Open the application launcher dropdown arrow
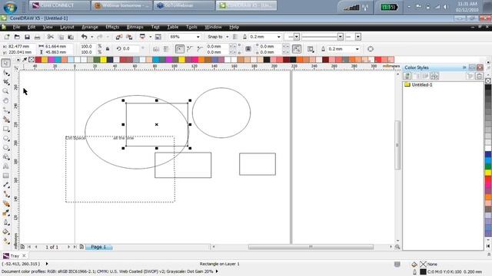Viewport: 492px width, 276px height. [151, 37]
